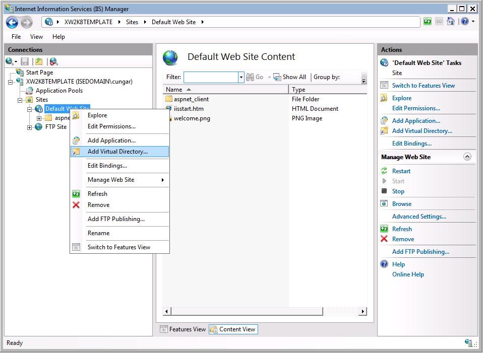Click the home icon in the address toolbar
Viewport: 483px width, 353px height.
click(451, 22)
